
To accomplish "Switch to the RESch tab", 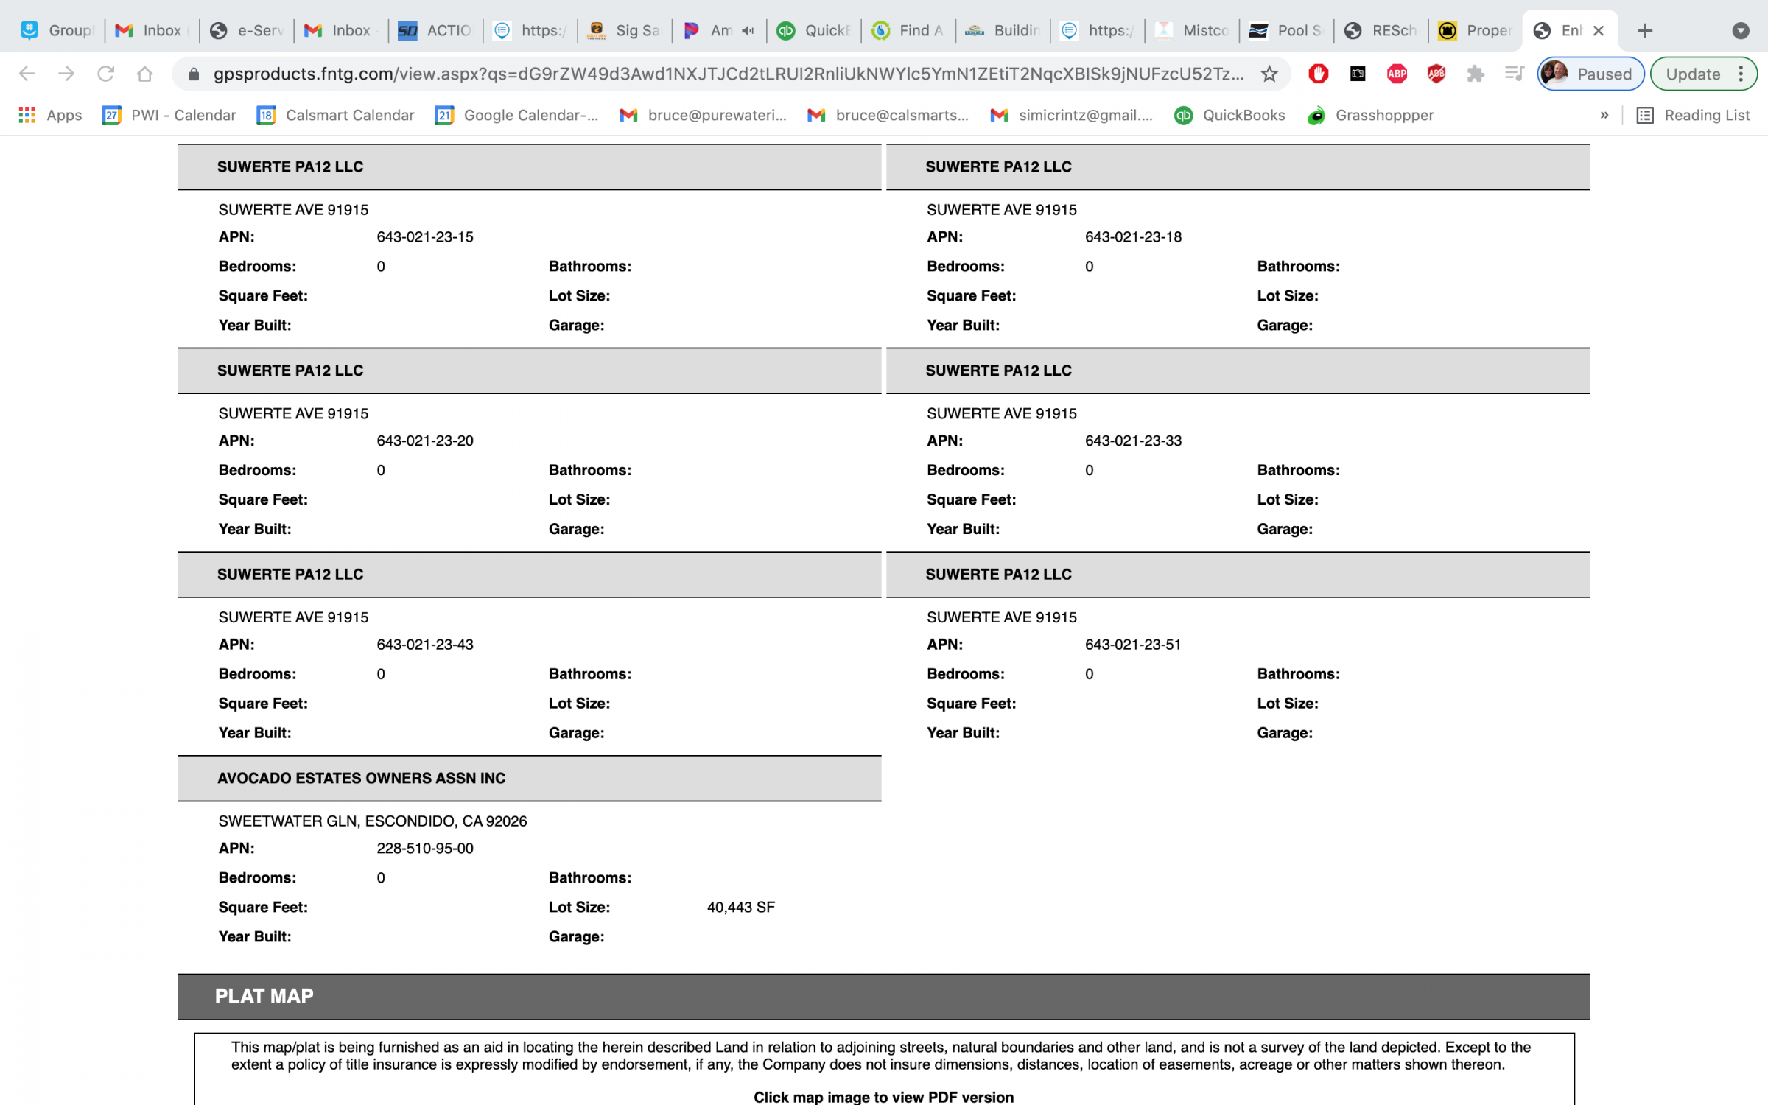I will (x=1381, y=30).
